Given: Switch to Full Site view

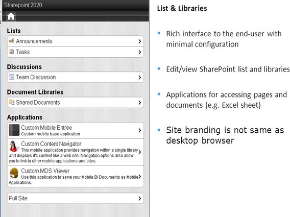Looking at the screenshot, I should point(76,198).
